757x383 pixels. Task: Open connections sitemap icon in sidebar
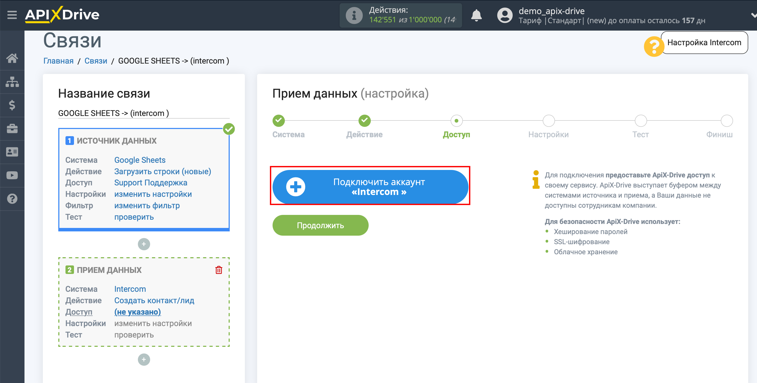point(12,82)
